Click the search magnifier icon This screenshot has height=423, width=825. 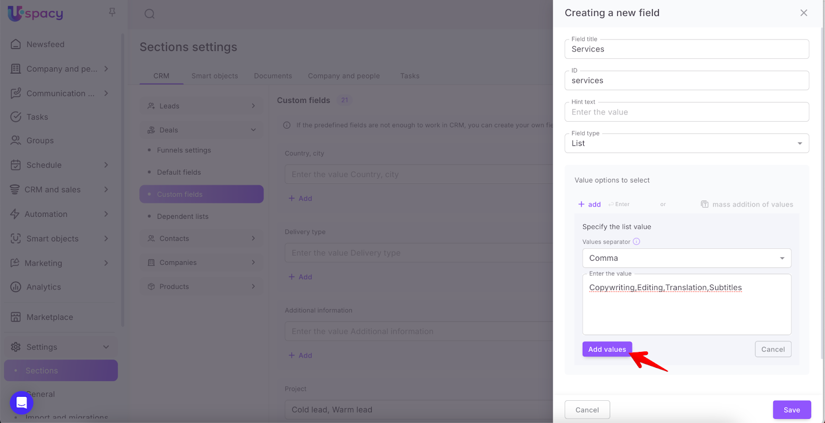click(150, 14)
